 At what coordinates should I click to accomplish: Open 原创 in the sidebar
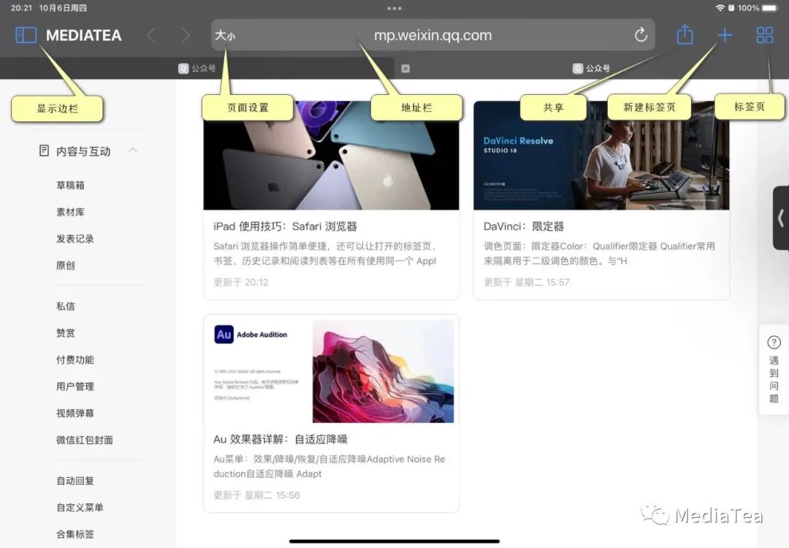coord(66,265)
